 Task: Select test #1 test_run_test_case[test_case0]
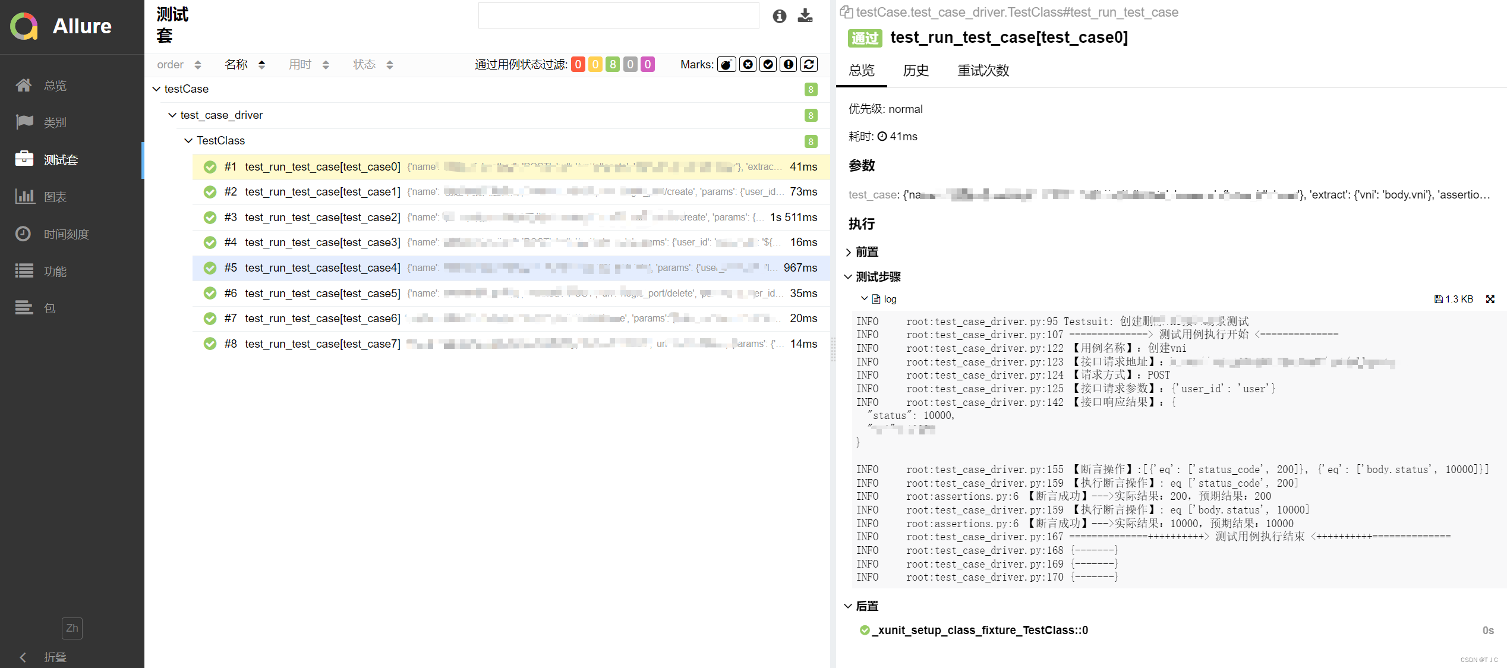[x=510, y=167]
